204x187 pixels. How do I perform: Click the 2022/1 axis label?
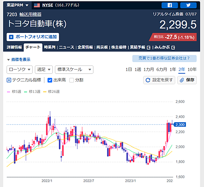point(47,181)
